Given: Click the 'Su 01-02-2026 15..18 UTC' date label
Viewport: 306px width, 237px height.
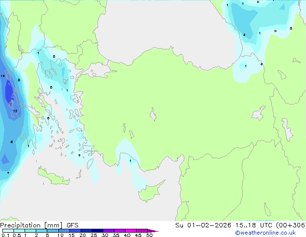Looking at the screenshot, I should pos(223,225).
